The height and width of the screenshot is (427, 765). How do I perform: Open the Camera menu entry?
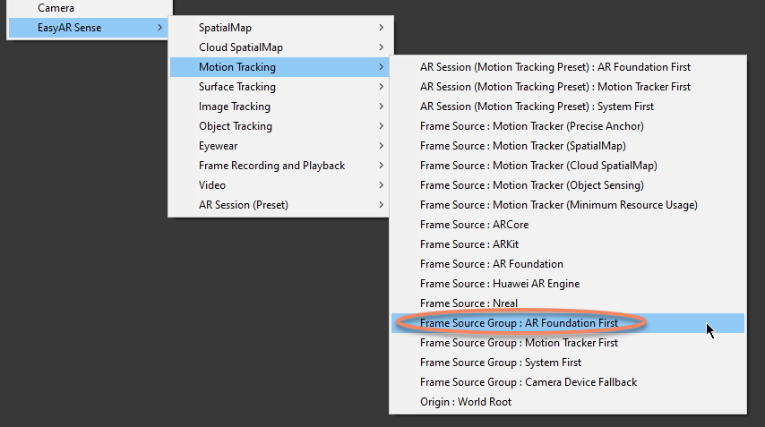[x=56, y=8]
